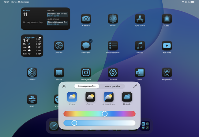Open the Cámara app
Viewport: 199px width, 137px height.
pos(86,19)
